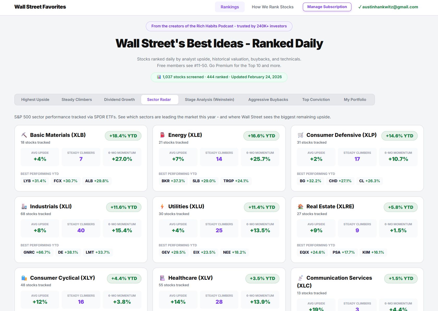Click the Consumer Defensive shopping cart icon

click(x=300, y=135)
